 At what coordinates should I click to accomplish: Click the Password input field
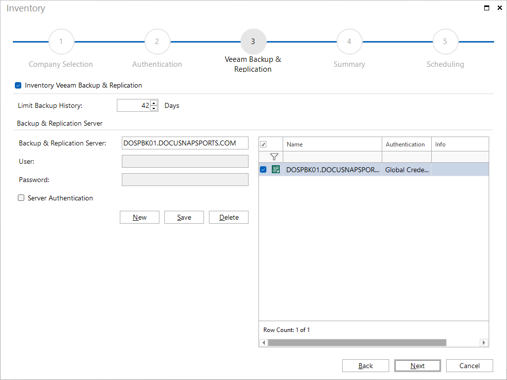(185, 180)
